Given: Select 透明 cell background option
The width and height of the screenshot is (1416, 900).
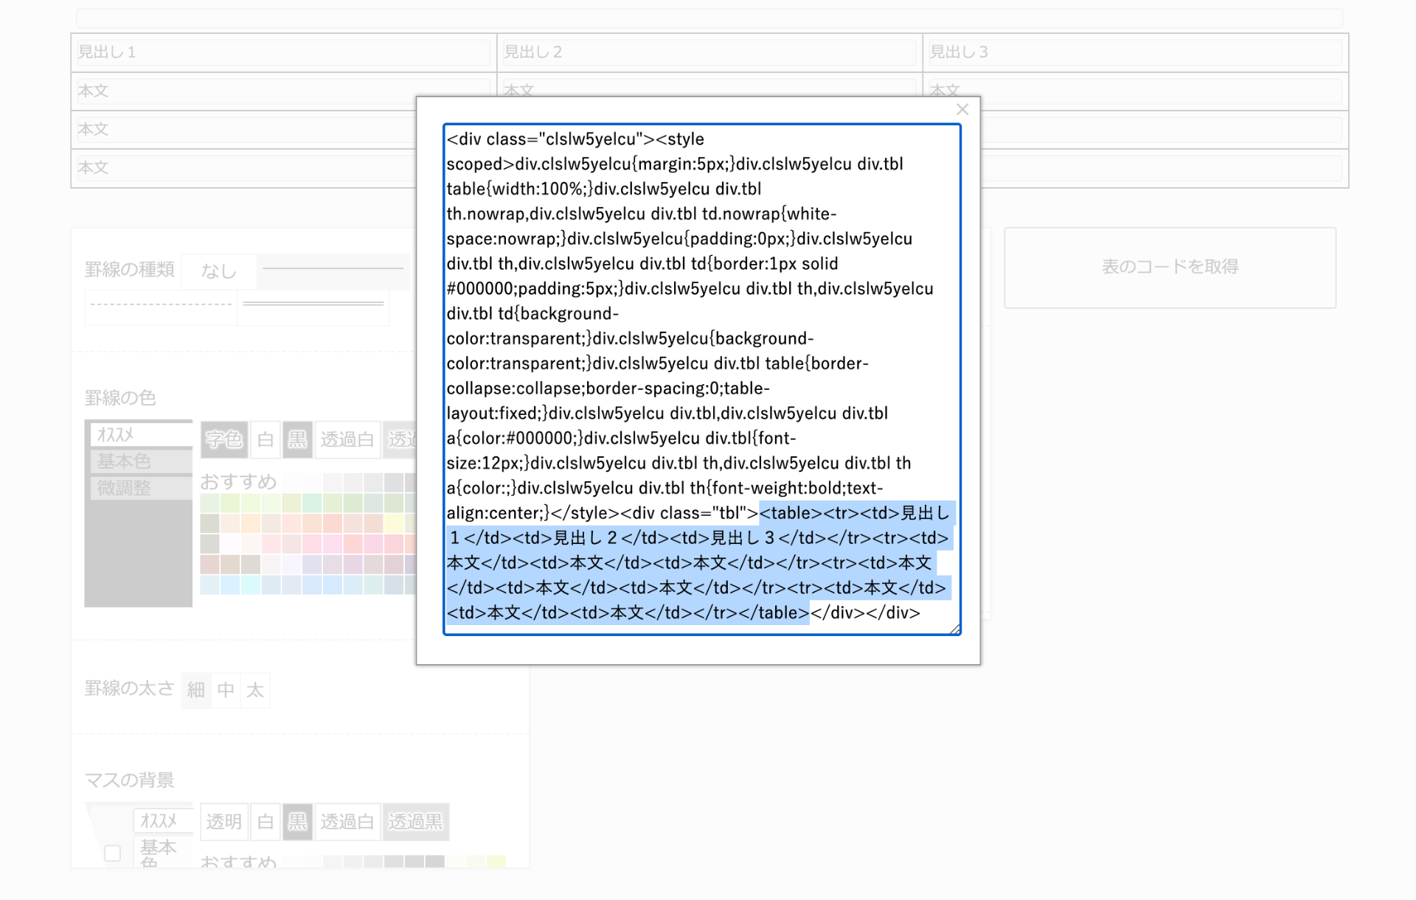Looking at the screenshot, I should point(223,822).
